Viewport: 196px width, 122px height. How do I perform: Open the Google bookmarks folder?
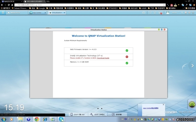[x=41, y=8]
